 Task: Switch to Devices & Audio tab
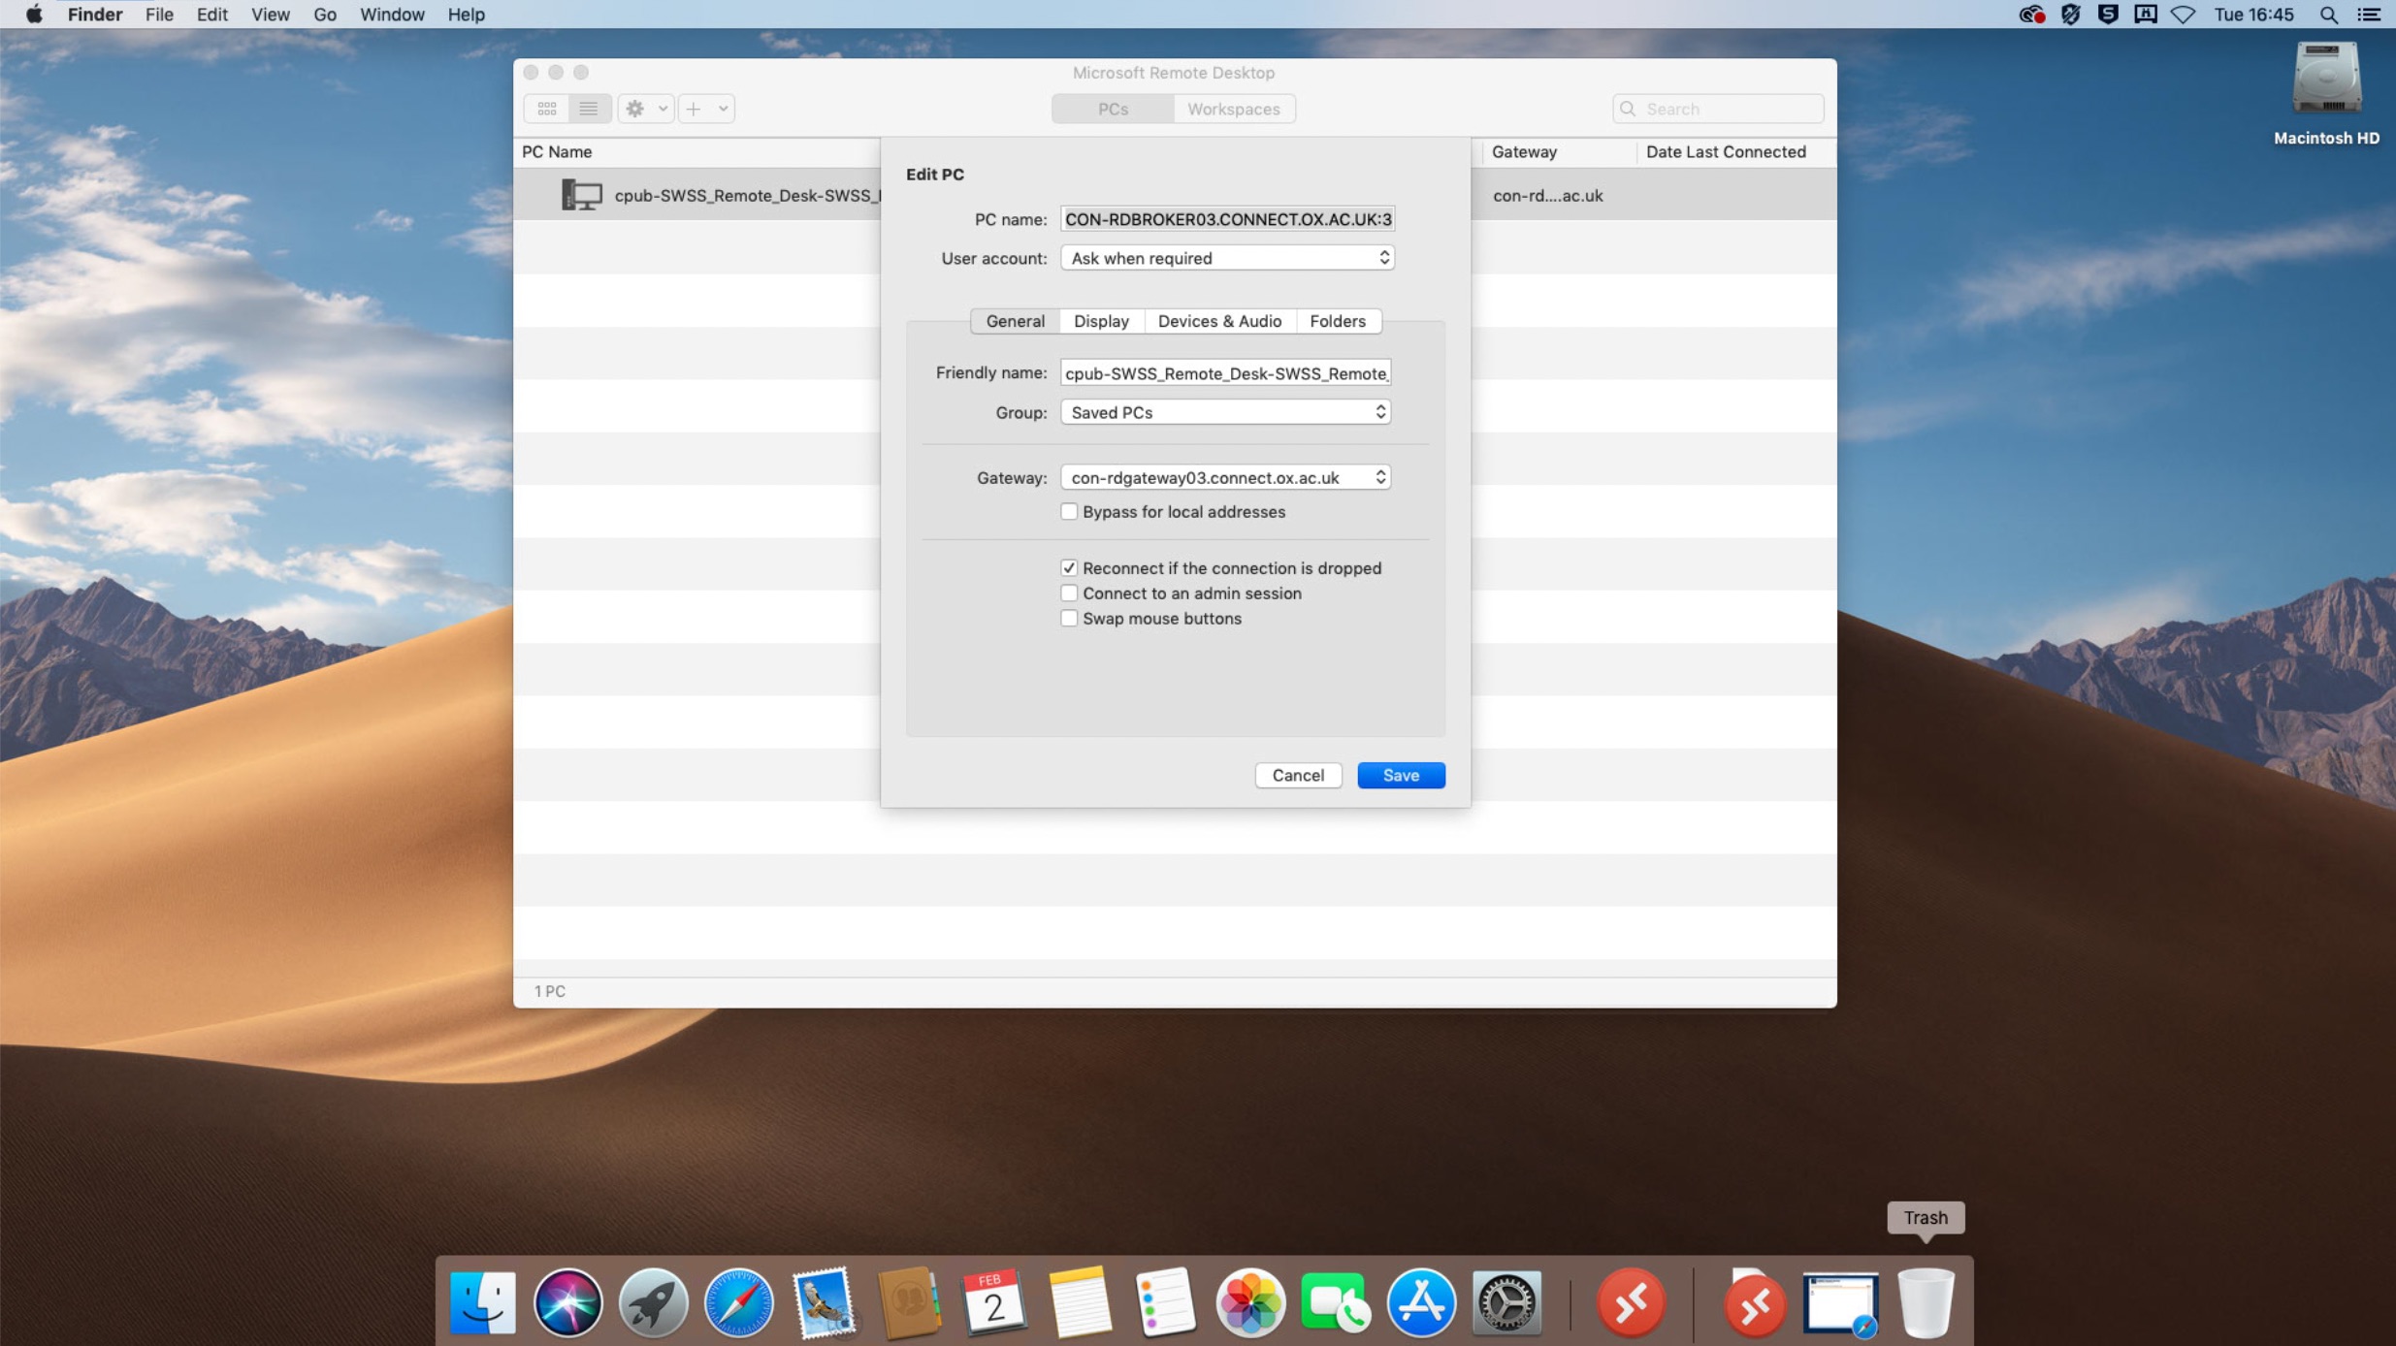1219,321
